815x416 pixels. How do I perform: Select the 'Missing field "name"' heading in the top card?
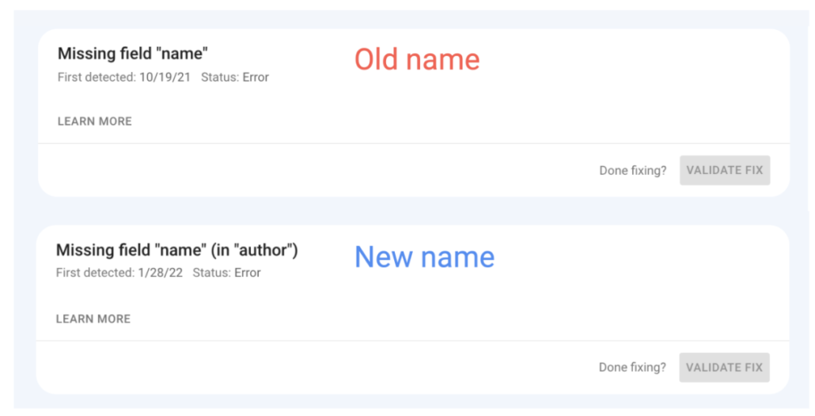click(x=132, y=54)
